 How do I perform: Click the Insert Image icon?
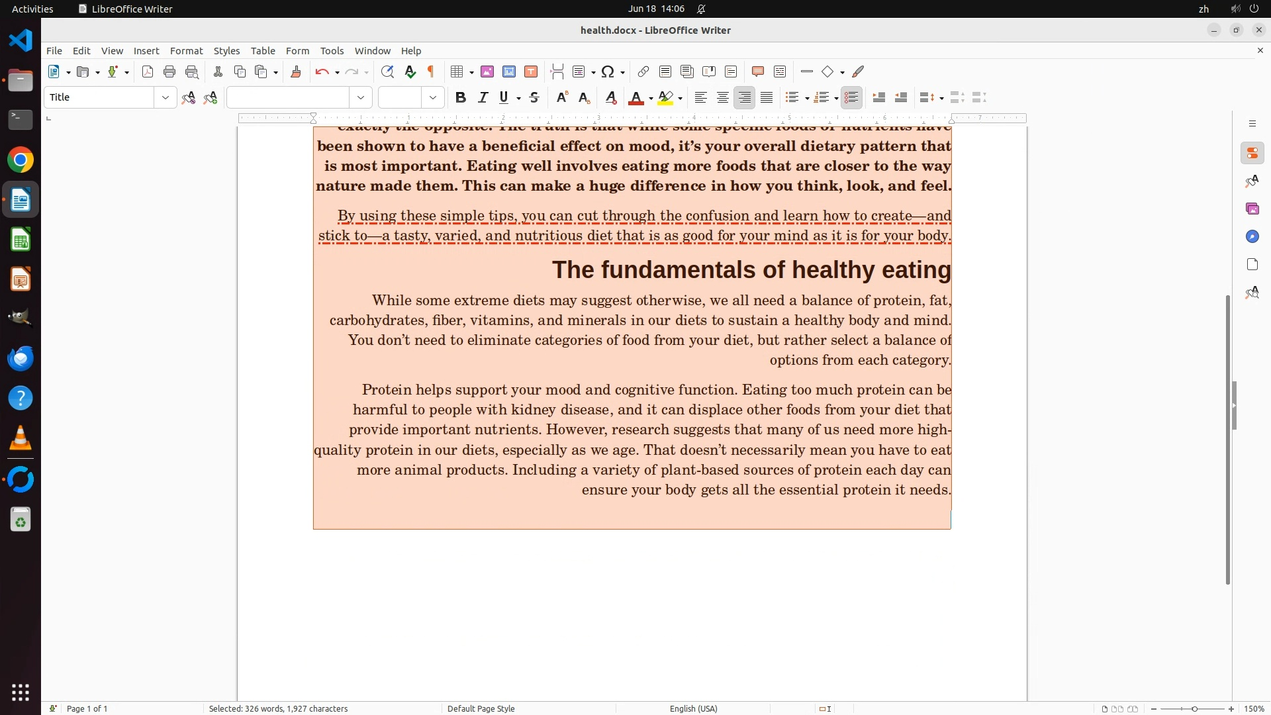pyautogui.click(x=487, y=72)
